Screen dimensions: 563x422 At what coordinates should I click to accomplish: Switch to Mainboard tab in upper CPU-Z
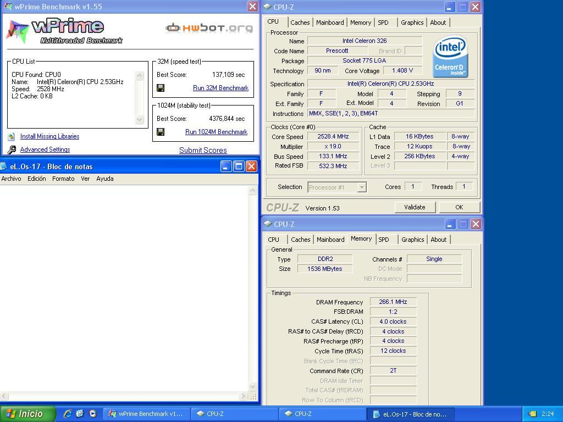(x=330, y=22)
